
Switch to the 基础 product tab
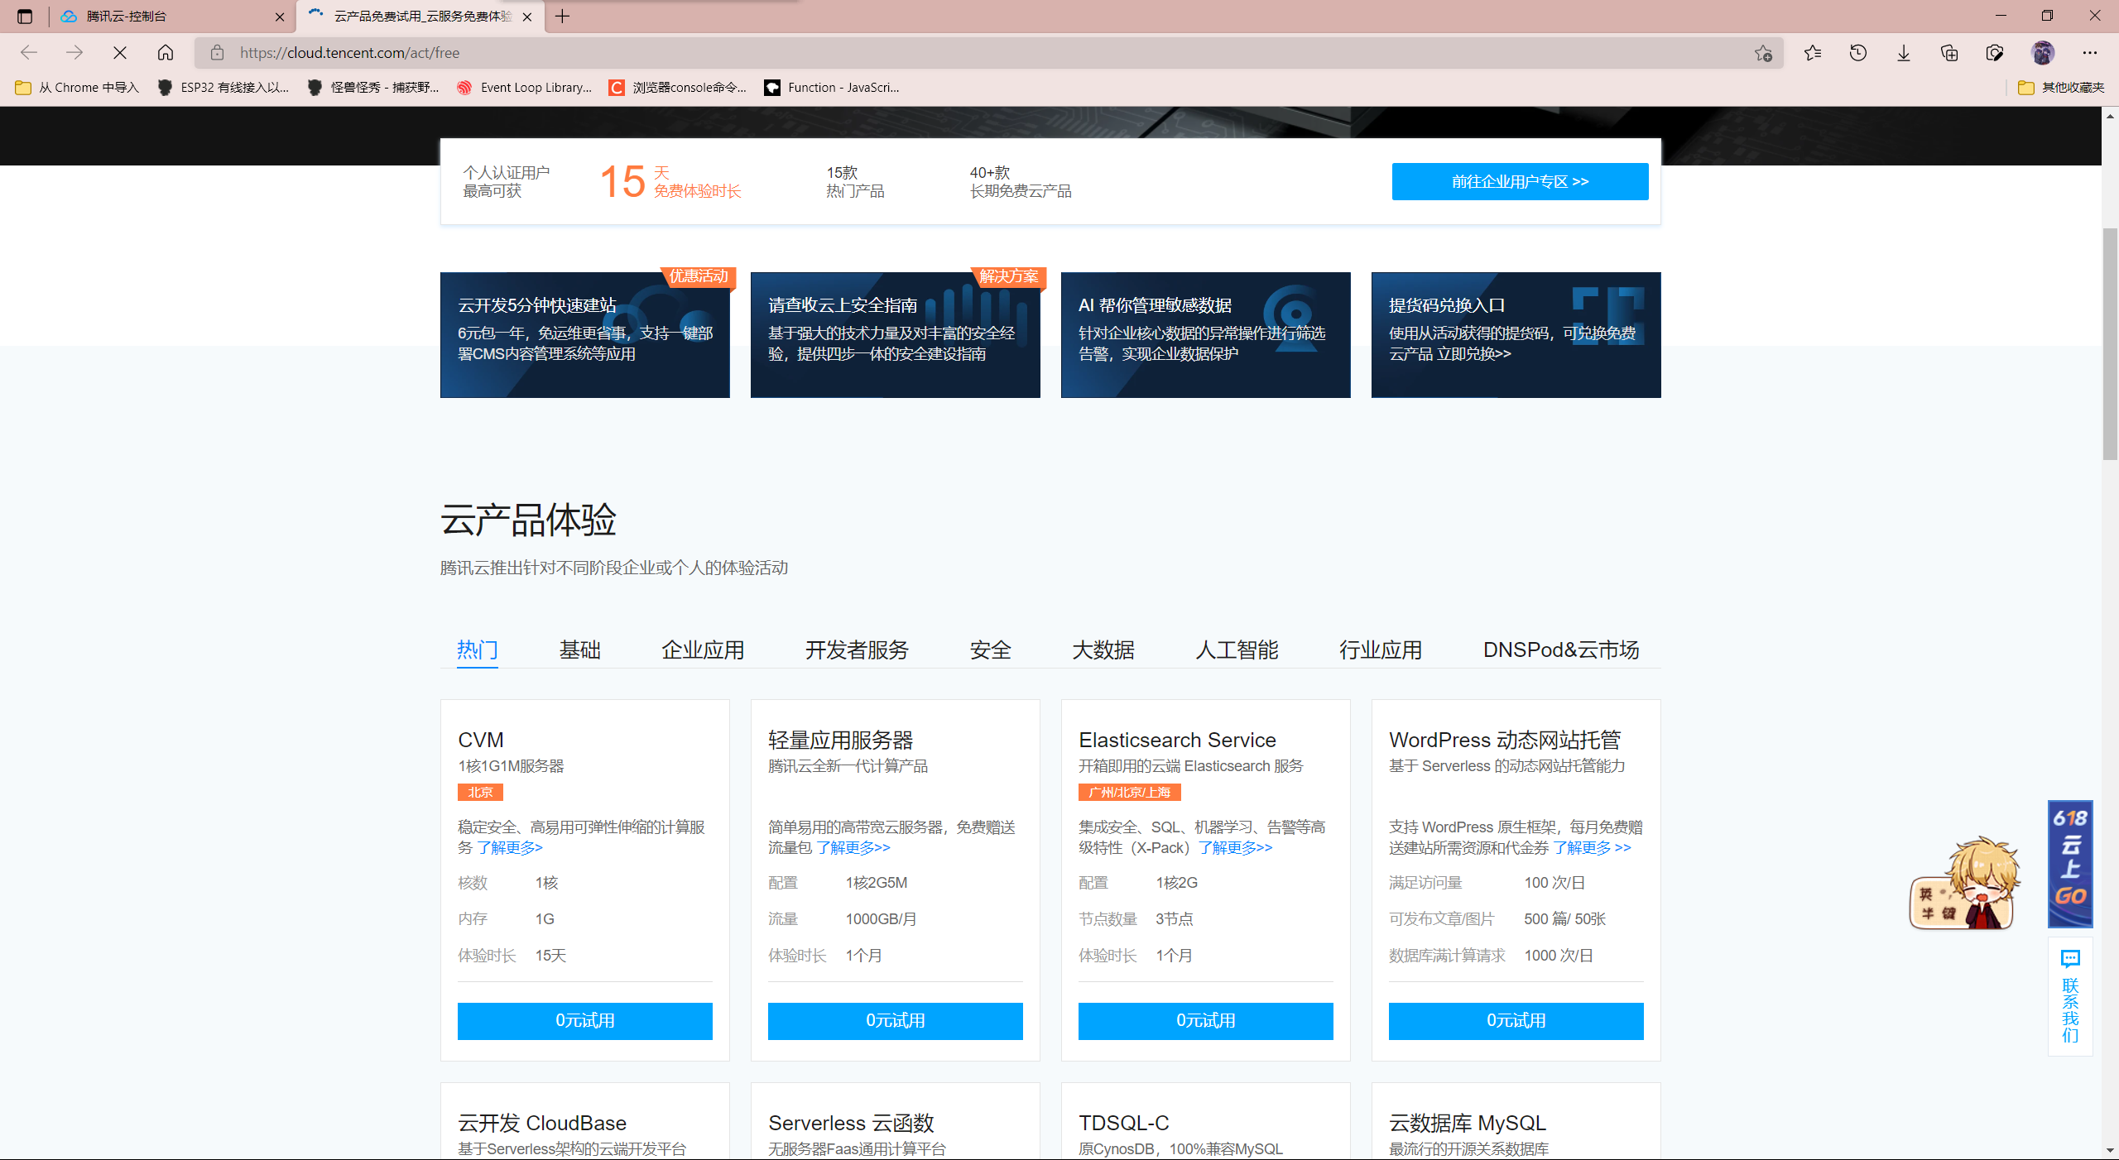coord(579,650)
